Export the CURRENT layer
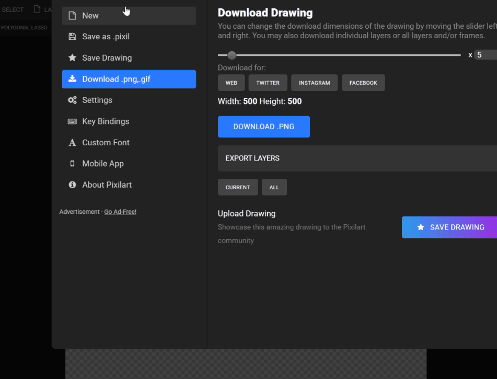The width and height of the screenshot is (497, 379). [x=238, y=187]
